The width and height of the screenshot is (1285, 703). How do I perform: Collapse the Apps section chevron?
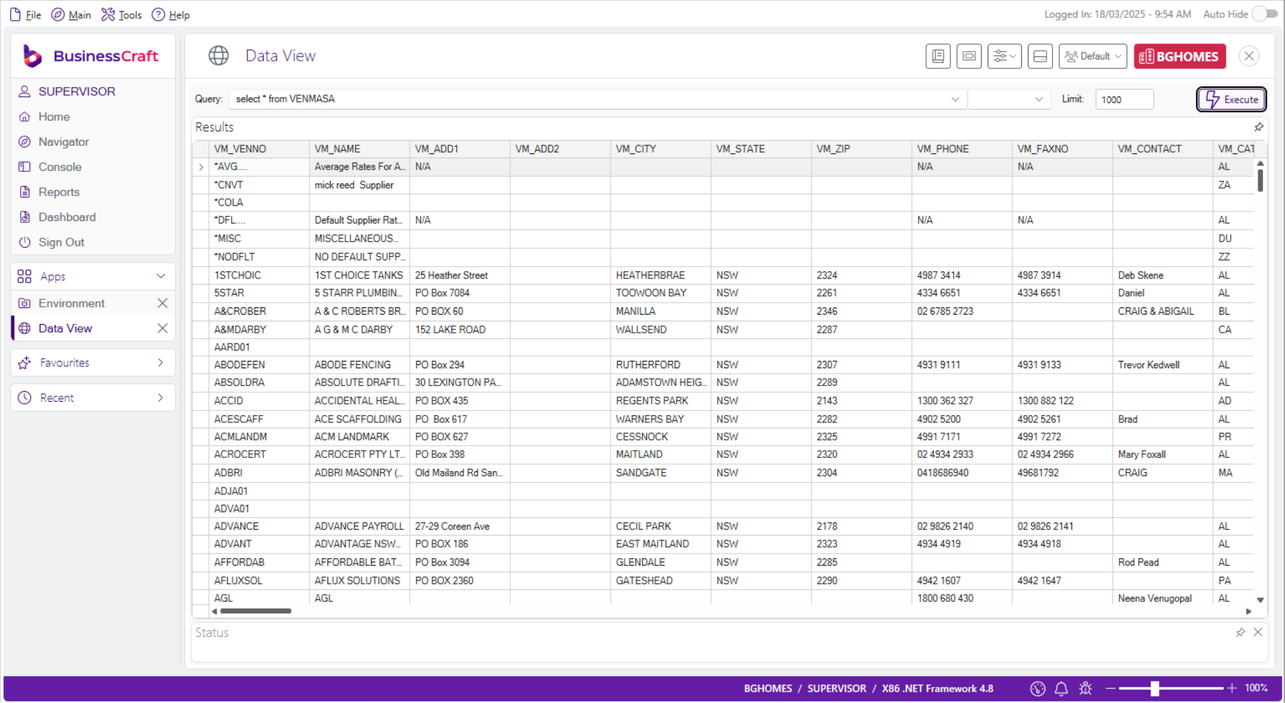(161, 276)
